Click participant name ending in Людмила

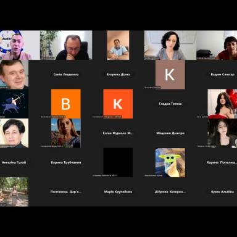click(66, 75)
